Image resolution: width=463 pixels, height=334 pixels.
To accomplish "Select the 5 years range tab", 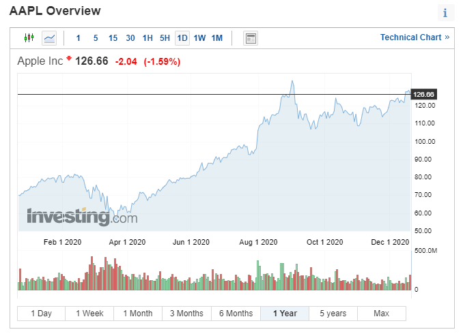I will coord(333,314).
